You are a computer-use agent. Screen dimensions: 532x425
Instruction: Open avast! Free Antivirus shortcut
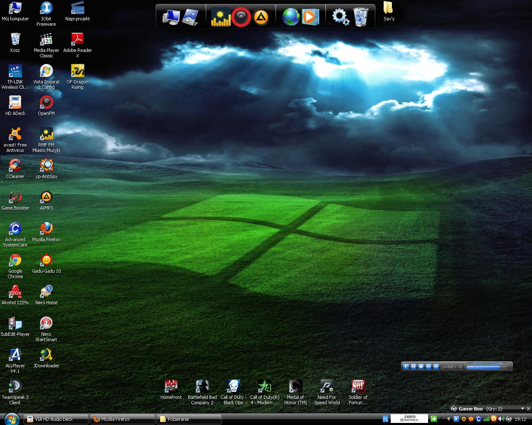click(15, 140)
